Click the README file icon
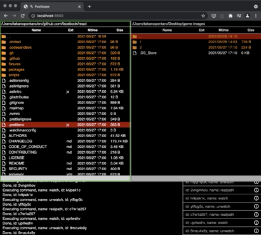The width and height of the screenshot is (261, 235). (x=4, y=163)
